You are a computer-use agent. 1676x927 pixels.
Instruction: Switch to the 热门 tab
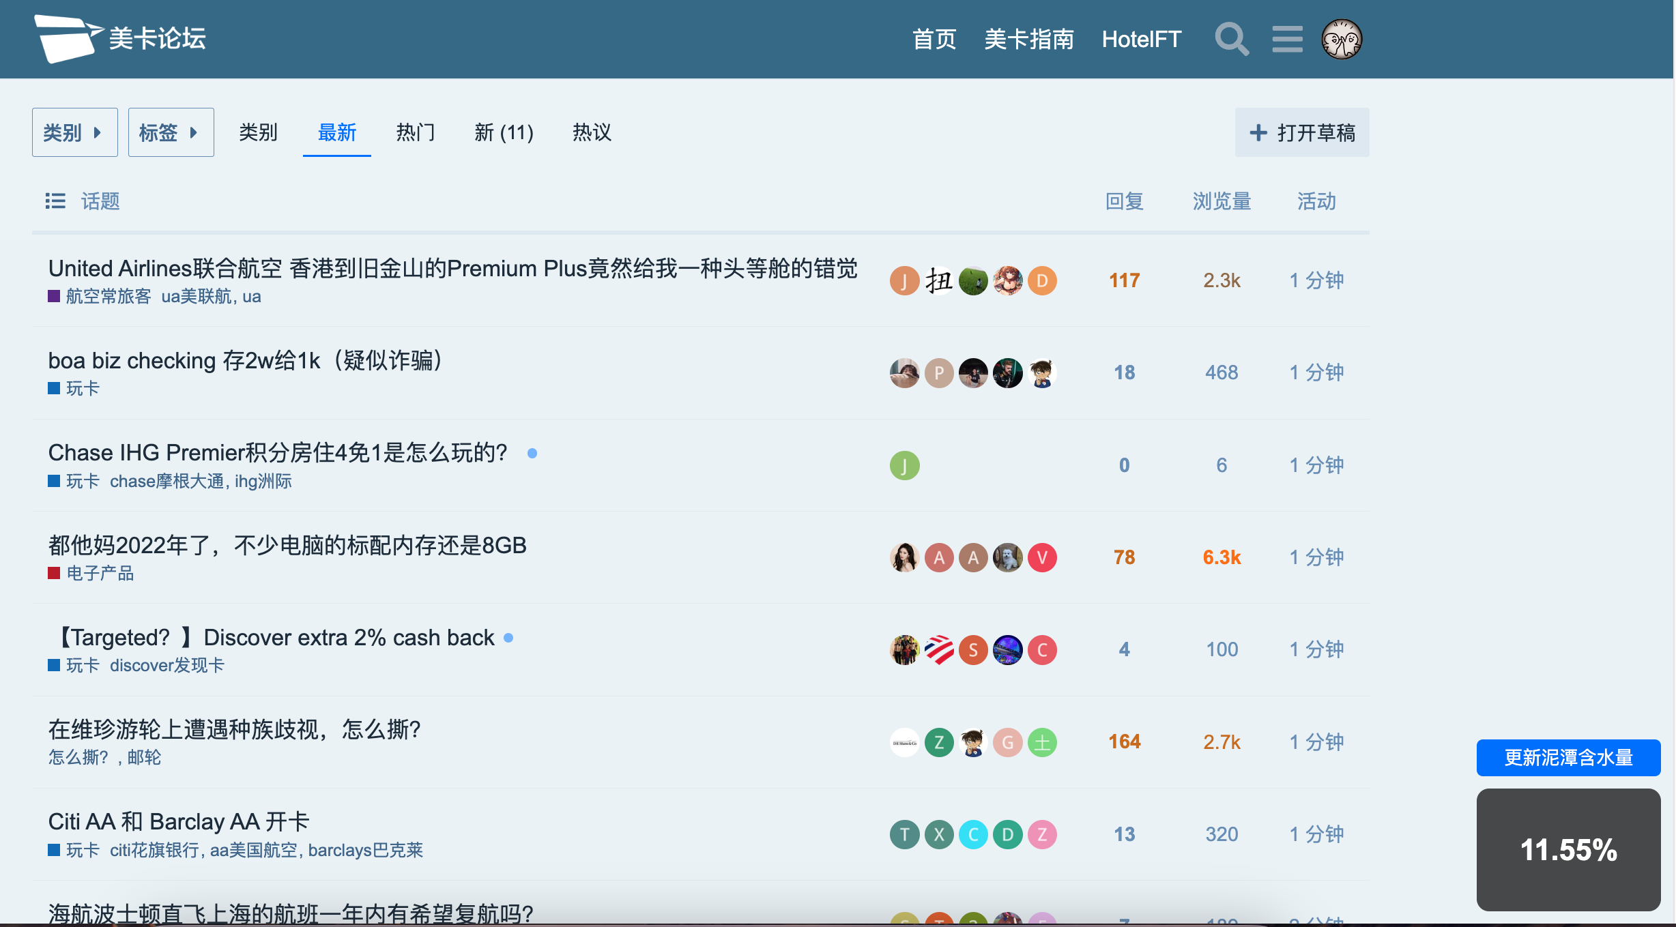coord(415,132)
